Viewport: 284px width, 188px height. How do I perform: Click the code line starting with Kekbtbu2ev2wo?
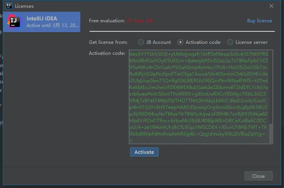click(x=199, y=87)
